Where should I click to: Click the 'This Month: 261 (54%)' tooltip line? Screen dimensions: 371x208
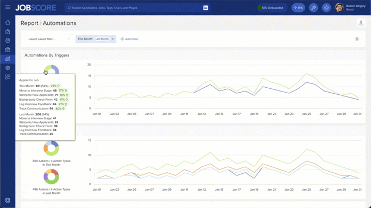coord(34,86)
